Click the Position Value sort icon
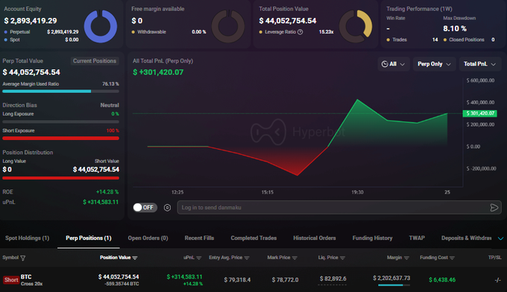 pos(135,258)
